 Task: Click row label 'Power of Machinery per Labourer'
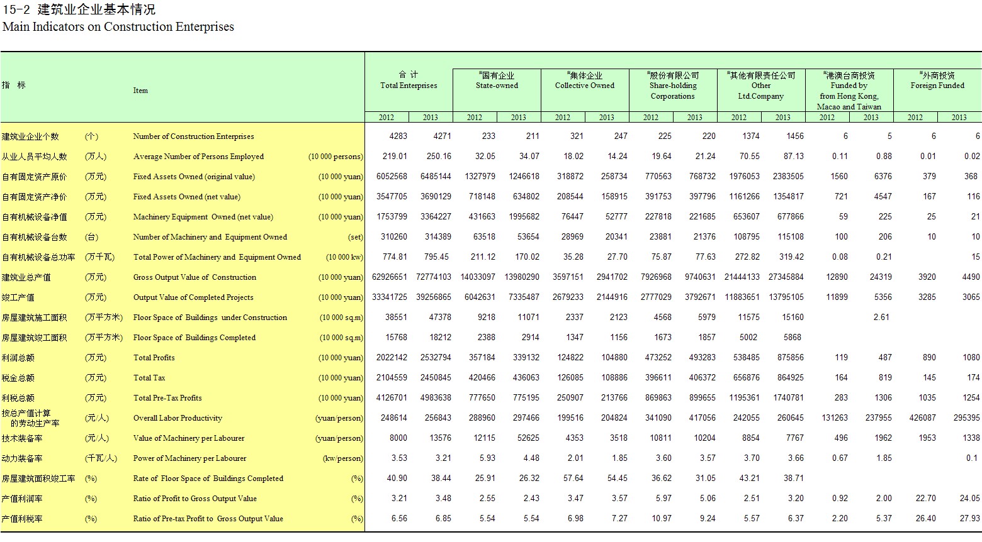pos(189,458)
